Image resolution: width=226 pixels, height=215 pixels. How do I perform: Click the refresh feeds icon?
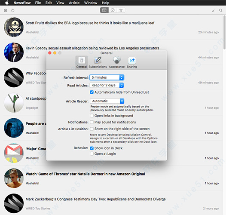coord(13,10)
